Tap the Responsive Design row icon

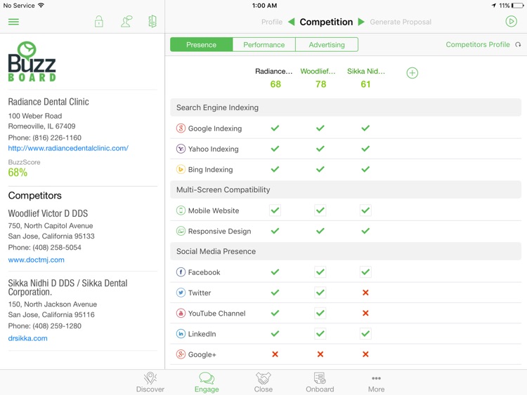point(181,231)
